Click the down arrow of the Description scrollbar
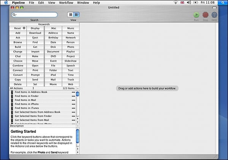228x160 pixels. click(x=78, y=152)
